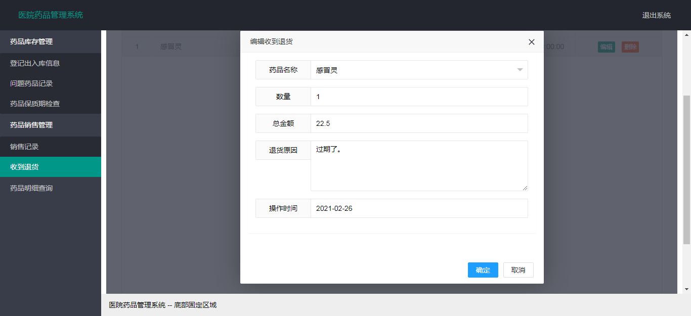
Task: Click the 医院药品管理系统 logo title
Action: tap(51, 15)
